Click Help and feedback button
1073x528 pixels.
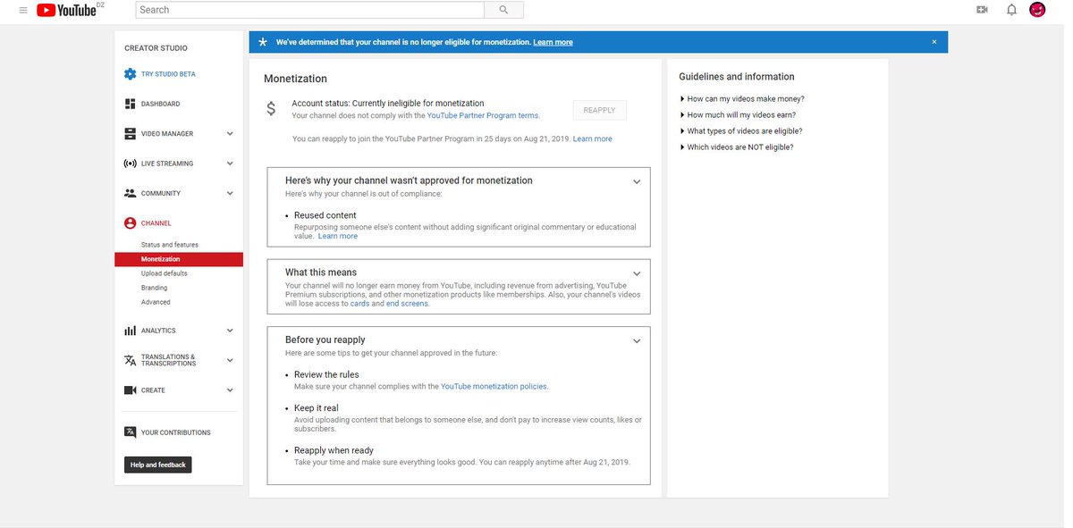click(158, 465)
